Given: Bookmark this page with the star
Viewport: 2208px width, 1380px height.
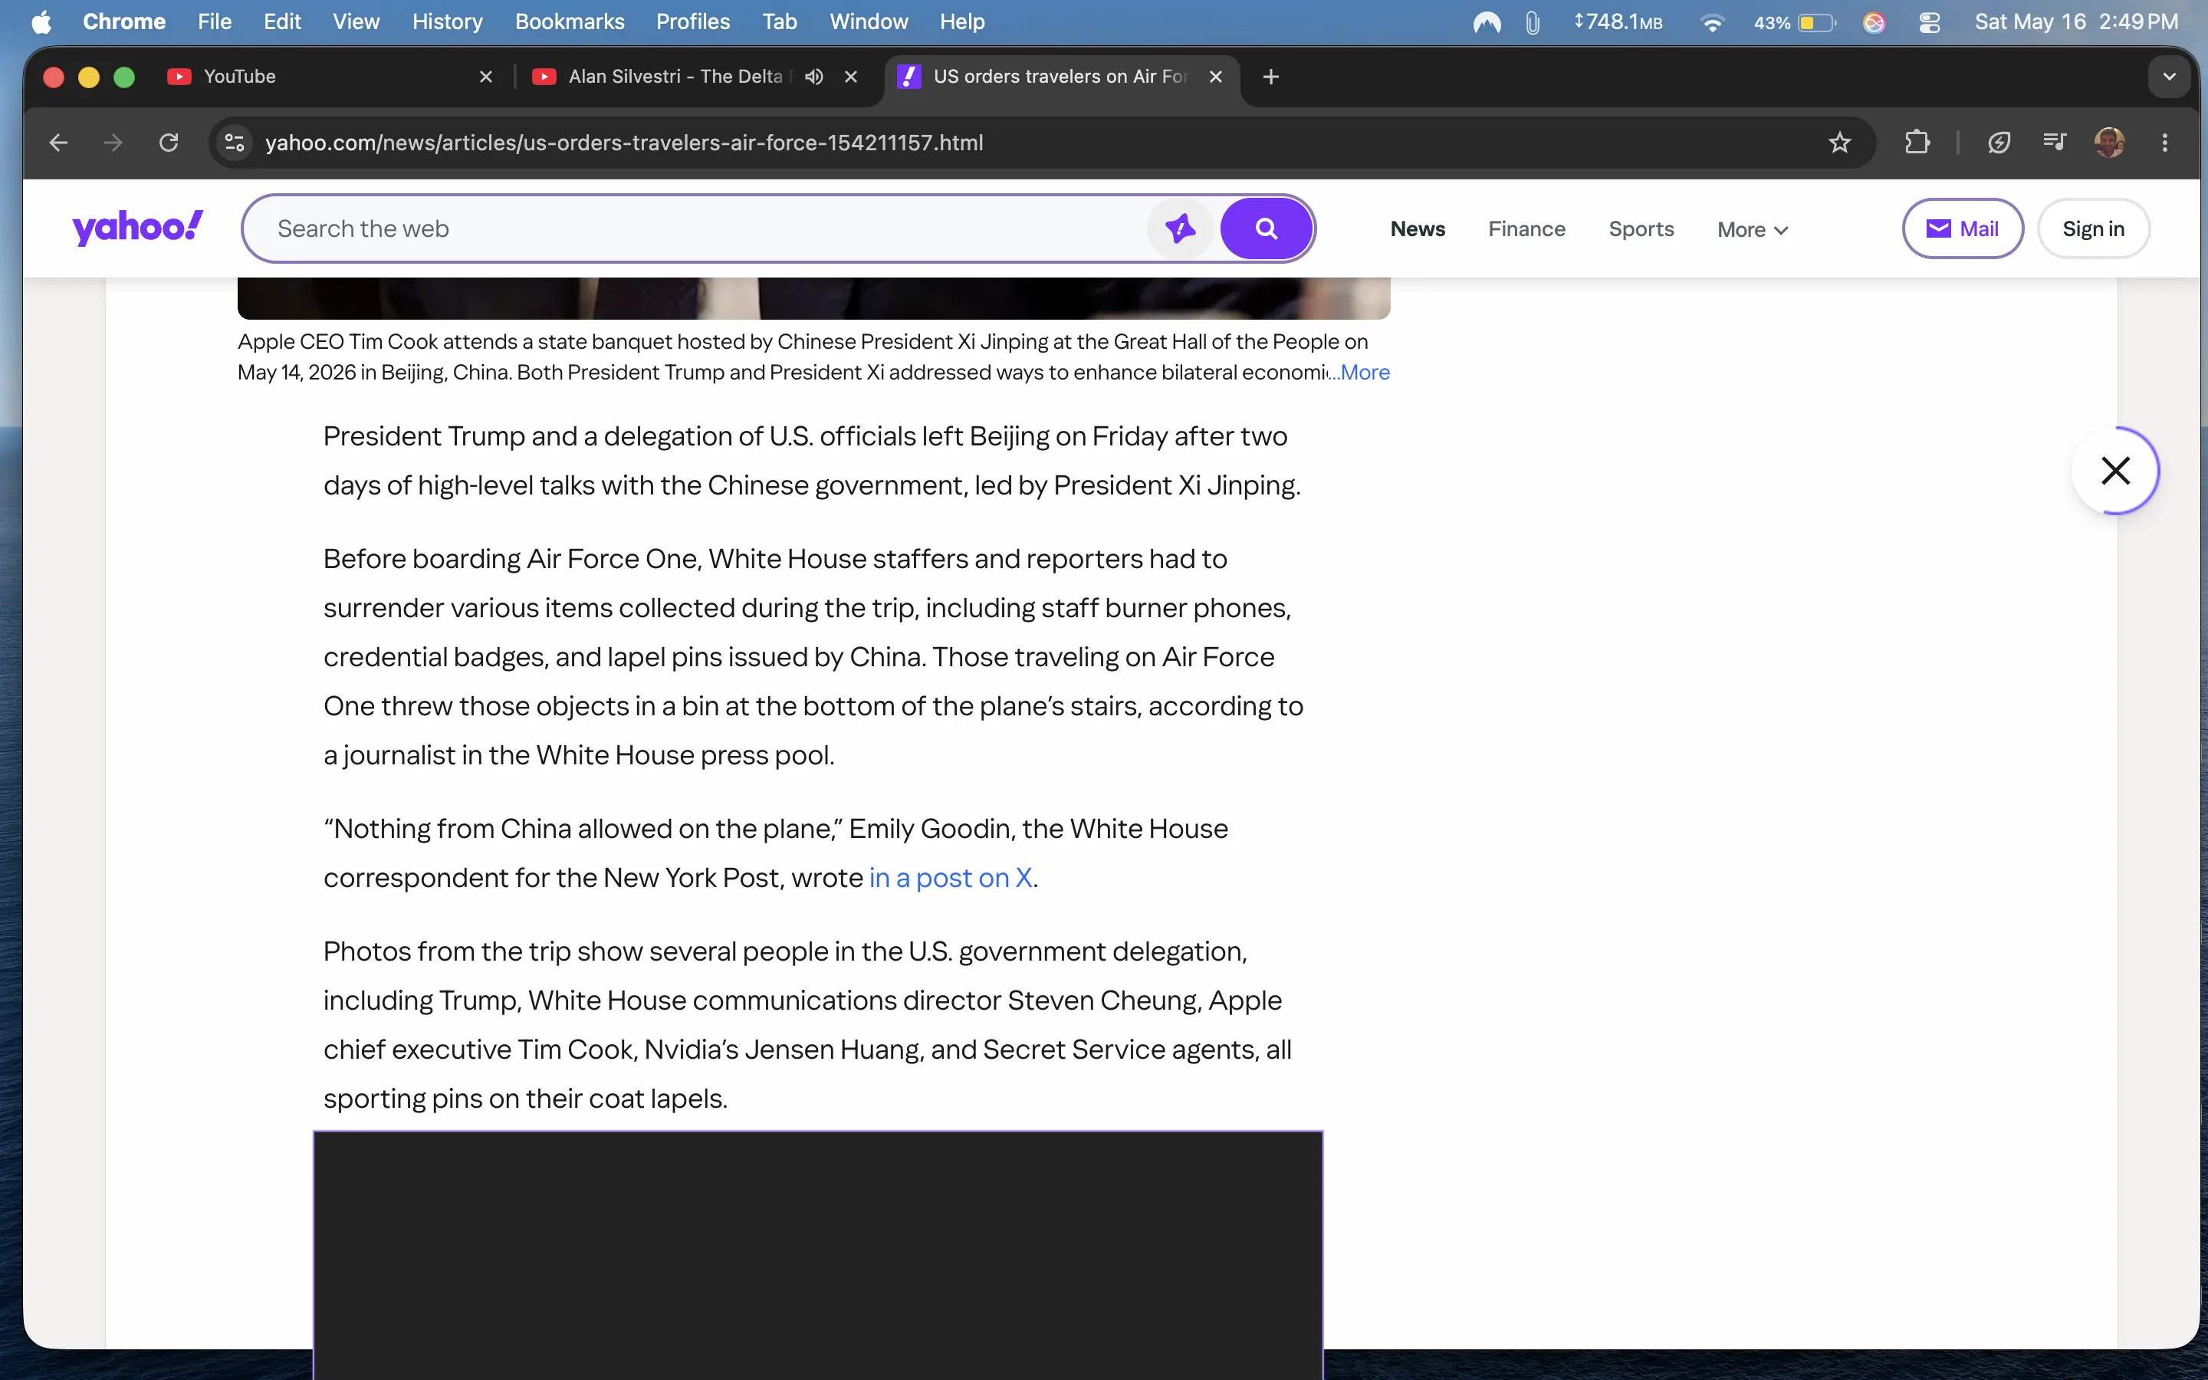Looking at the screenshot, I should click(1839, 143).
